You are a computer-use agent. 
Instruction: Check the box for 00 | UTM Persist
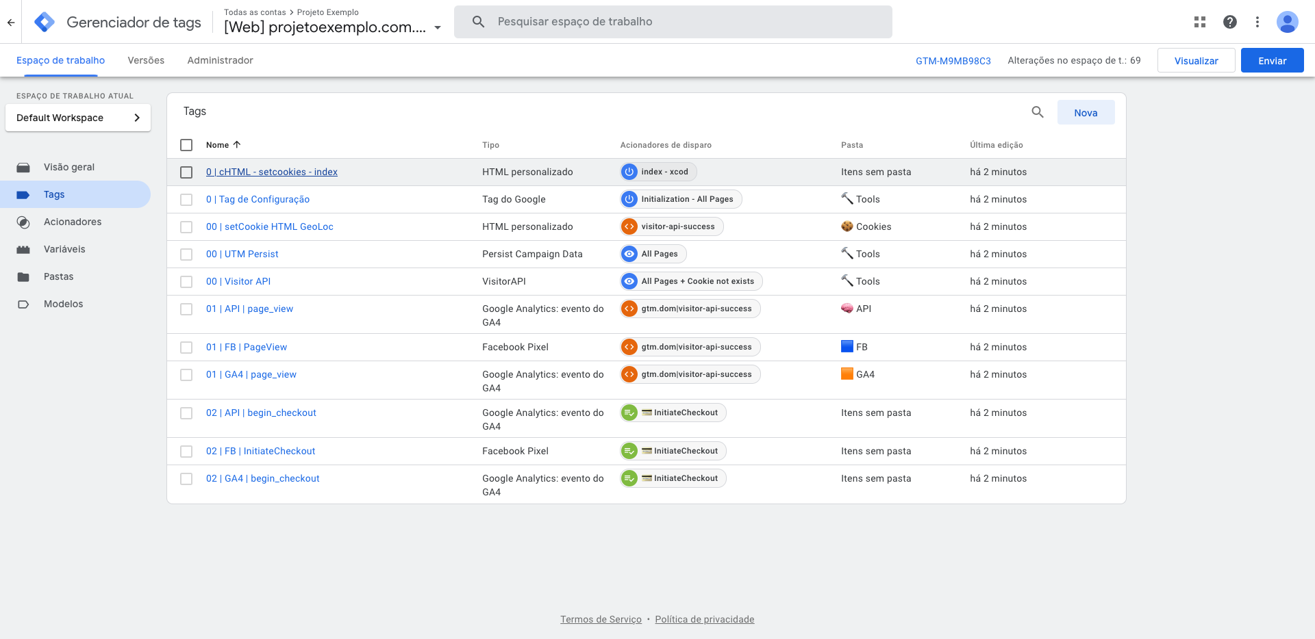point(186,255)
